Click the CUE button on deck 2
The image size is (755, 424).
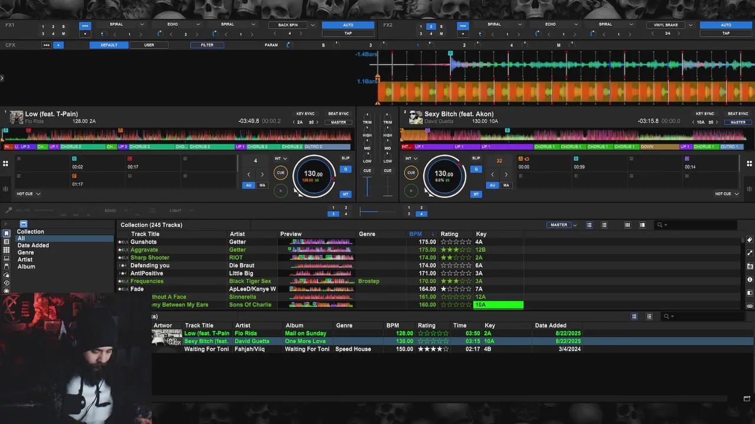(411, 173)
